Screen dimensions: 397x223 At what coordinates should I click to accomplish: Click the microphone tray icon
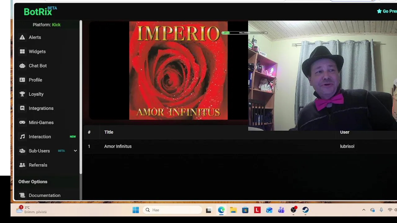click(x=381, y=210)
